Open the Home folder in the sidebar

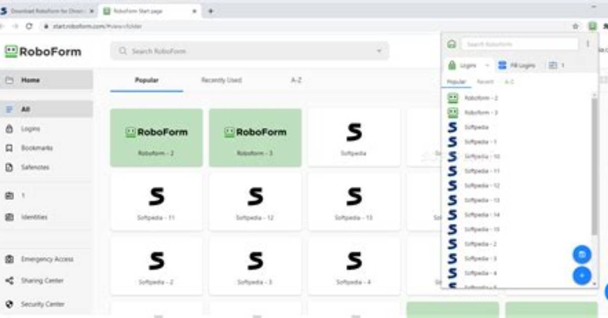pyautogui.click(x=46, y=80)
